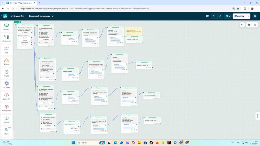Viewport: 260px width, 146px height.
Task: Select the КлиентБот browser tab
Action: 21,3
